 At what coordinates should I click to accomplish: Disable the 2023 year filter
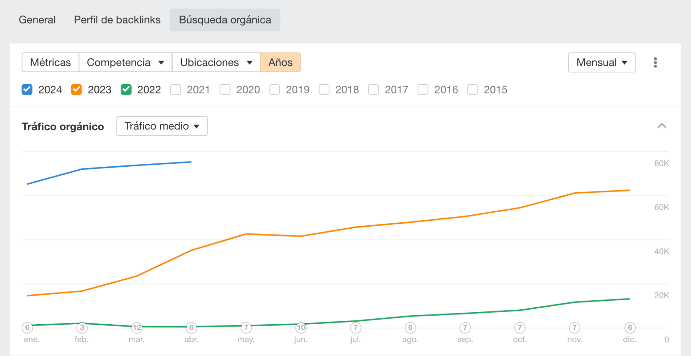point(76,89)
